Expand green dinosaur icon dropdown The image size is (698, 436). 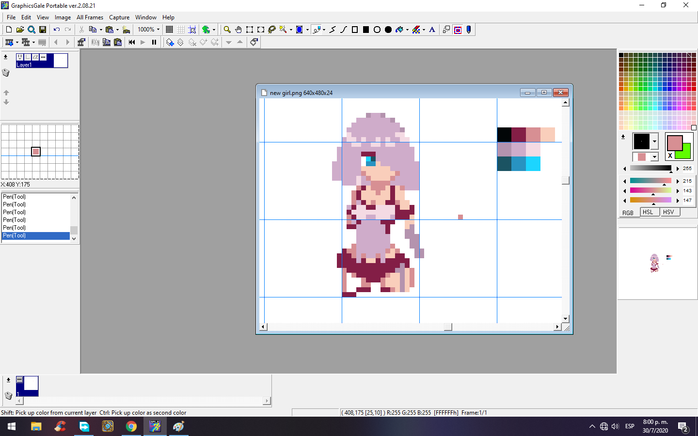coord(214,30)
